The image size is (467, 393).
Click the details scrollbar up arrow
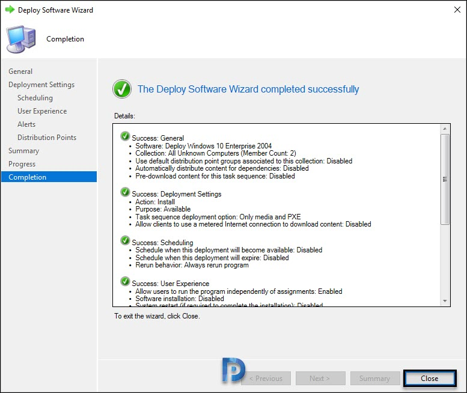(445, 129)
